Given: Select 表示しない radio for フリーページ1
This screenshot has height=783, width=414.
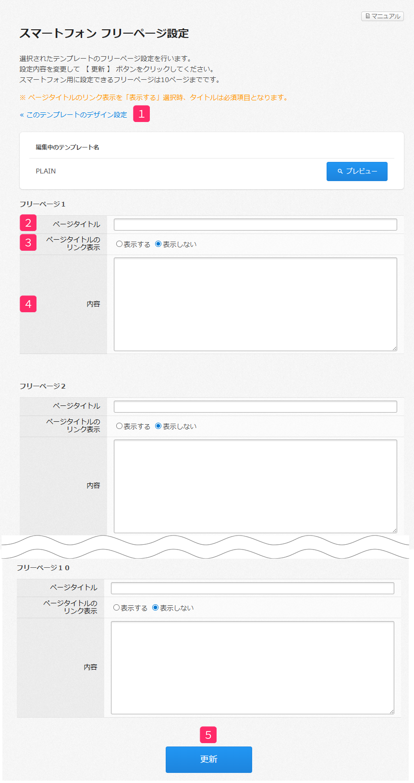Looking at the screenshot, I should pyautogui.click(x=158, y=244).
